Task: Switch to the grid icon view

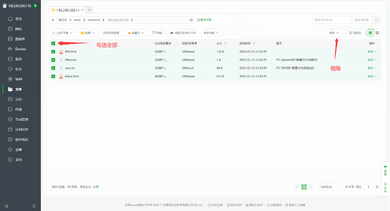Action: (x=378, y=33)
